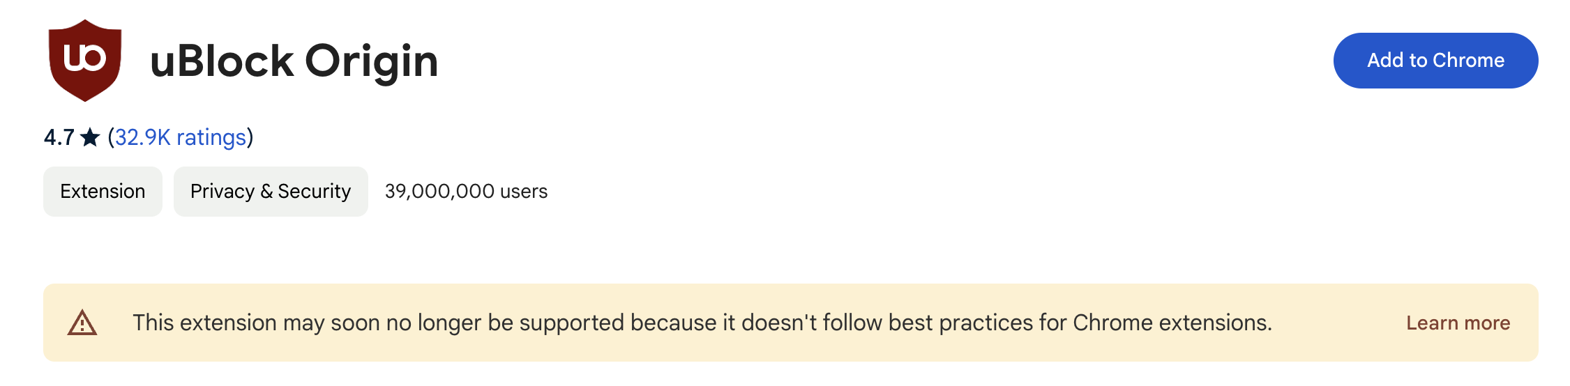Click the star icon beside 4.7
1570x386 pixels.
90,137
